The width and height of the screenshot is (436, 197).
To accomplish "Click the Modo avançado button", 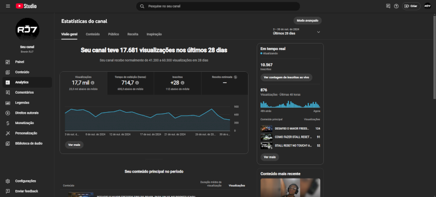I will [307, 21].
